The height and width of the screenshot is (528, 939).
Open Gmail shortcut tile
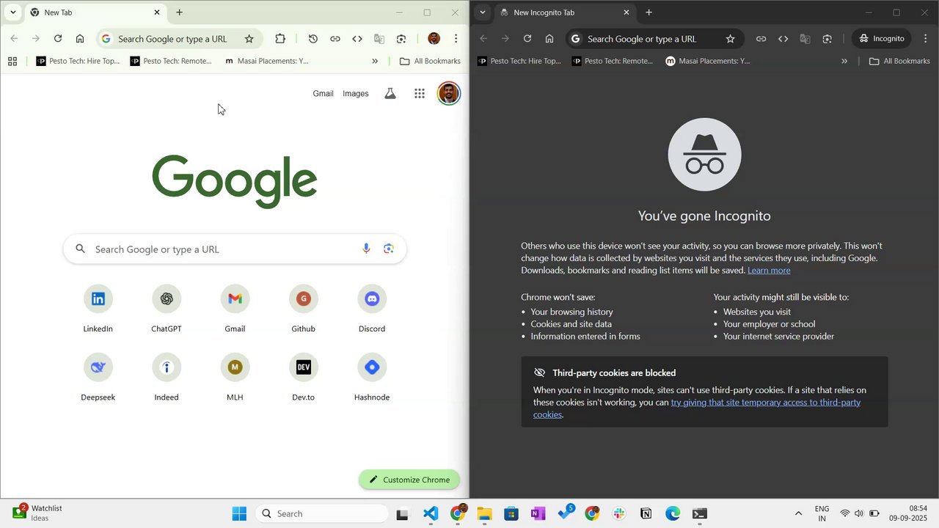point(235,309)
